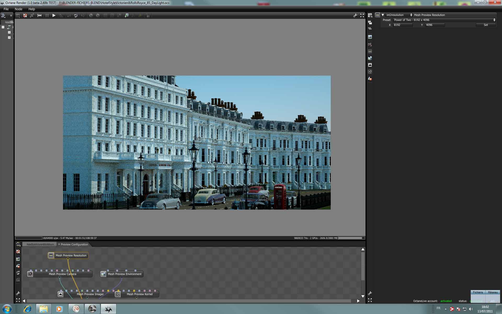
Task: Click the X resolution field
Action: click(x=403, y=25)
